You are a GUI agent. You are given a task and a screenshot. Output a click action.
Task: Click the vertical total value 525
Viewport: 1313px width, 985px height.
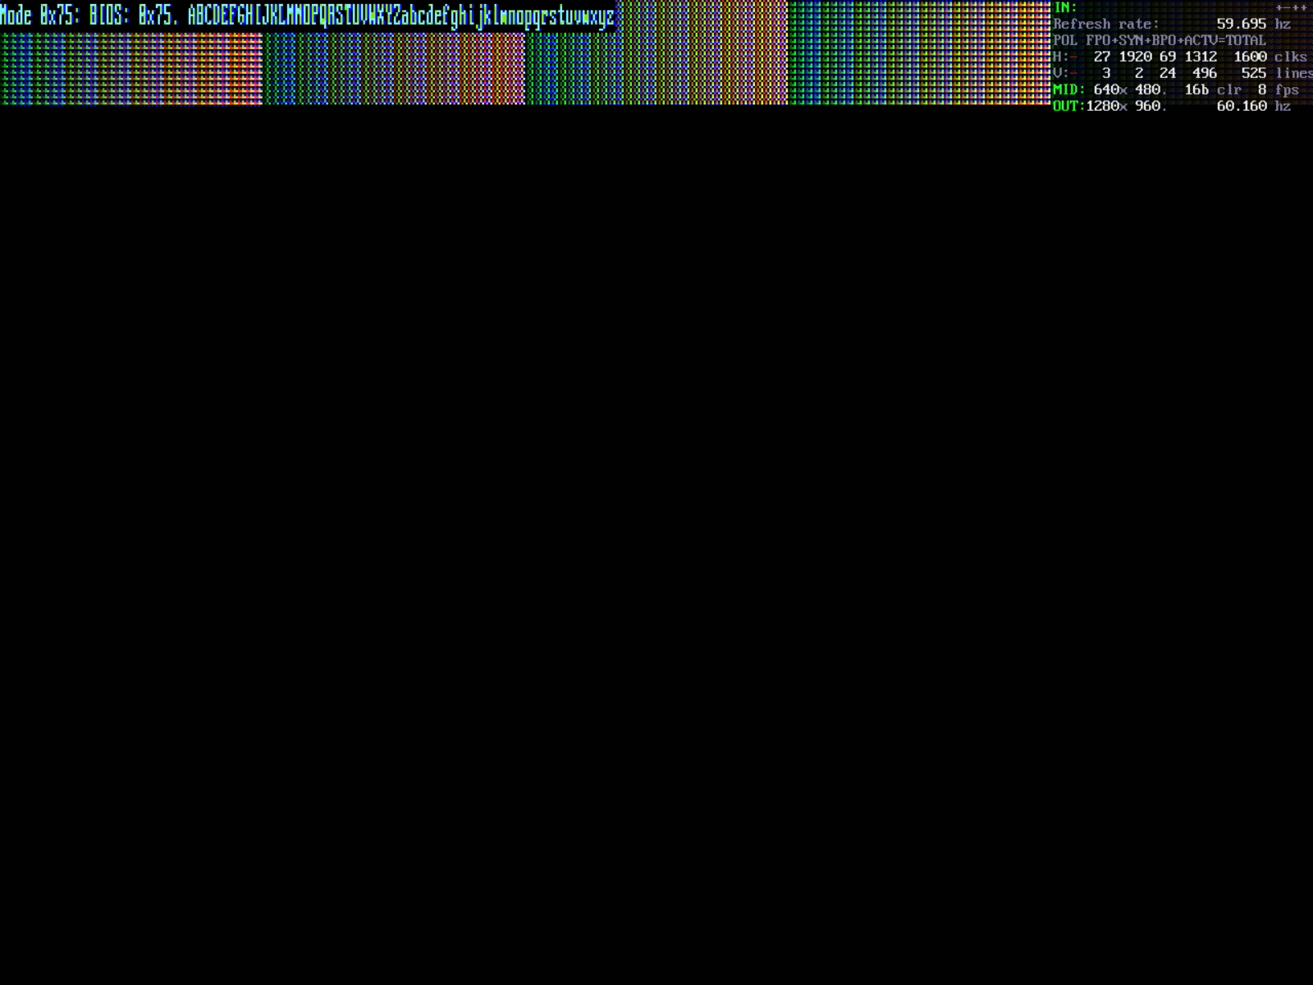coord(1253,73)
